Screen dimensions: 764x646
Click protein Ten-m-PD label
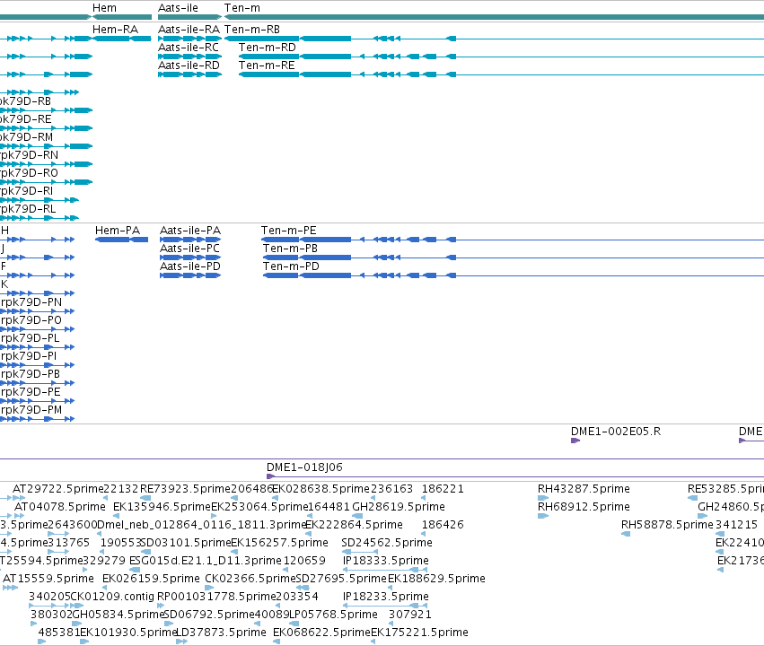click(x=291, y=266)
